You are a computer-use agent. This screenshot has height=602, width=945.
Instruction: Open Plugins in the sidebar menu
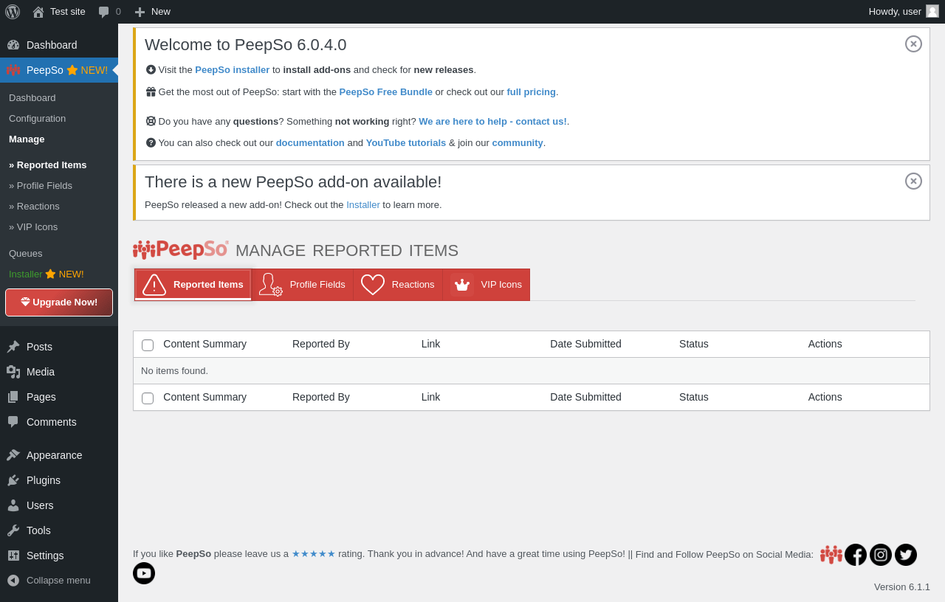pyautogui.click(x=44, y=480)
